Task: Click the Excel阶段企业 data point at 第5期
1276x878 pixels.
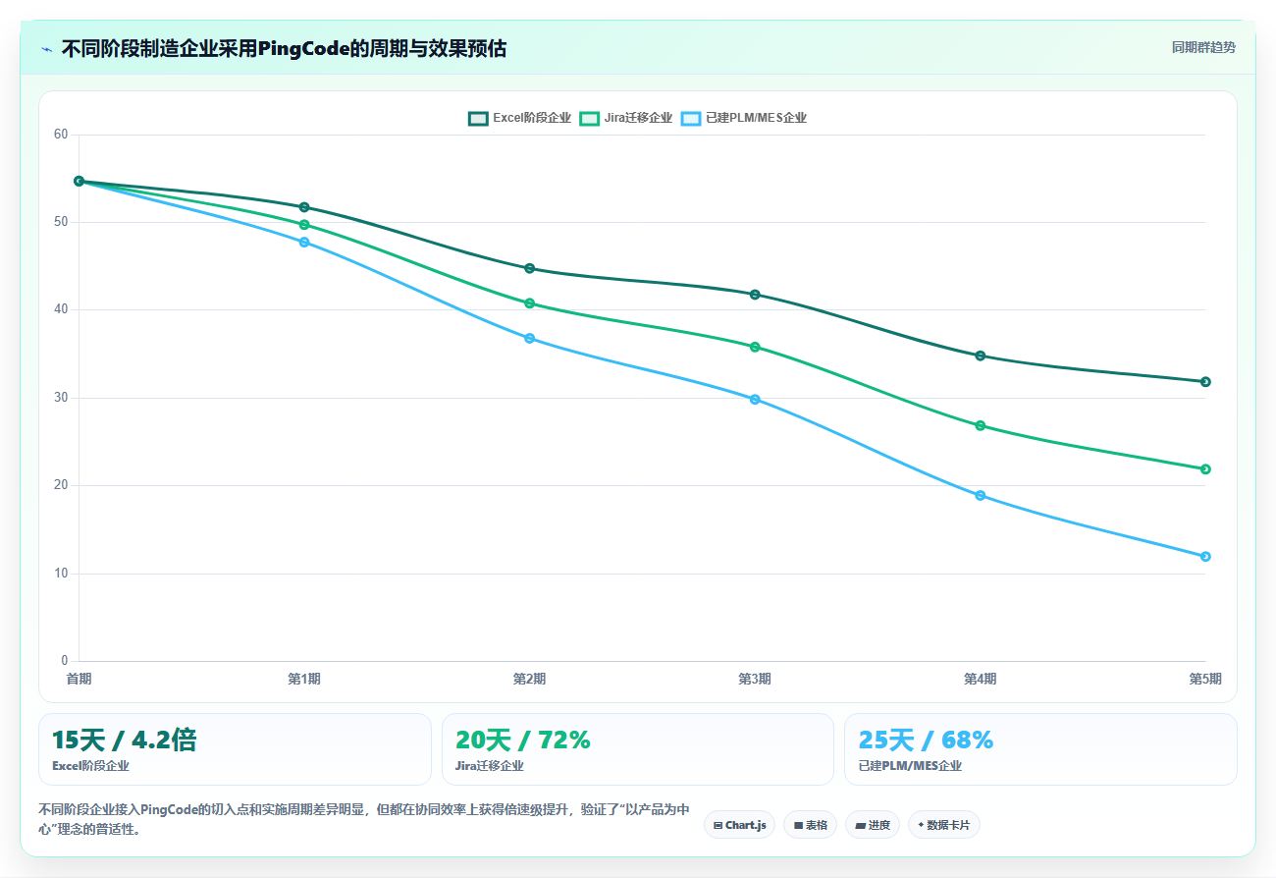Action: pos(1205,382)
